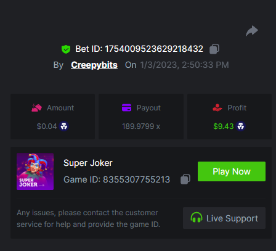This screenshot has height=251, width=276.
Task: Click the Game ID number text
Action: pyautogui.click(x=136, y=179)
